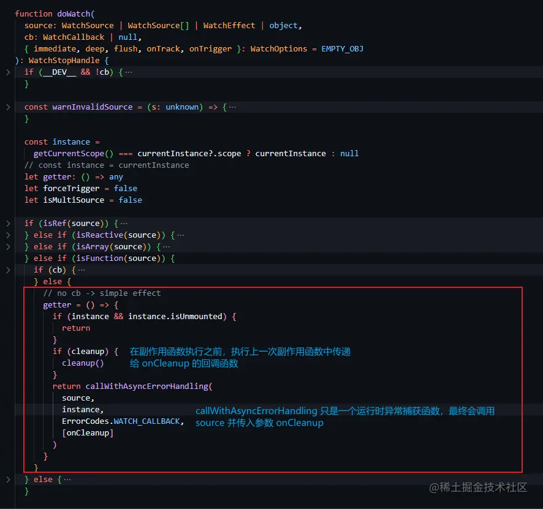Click the WatchOptions type annotation
This screenshot has width=543, height=509.
coord(279,49)
